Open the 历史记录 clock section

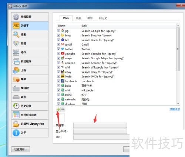pyautogui.click(x=30, y=106)
